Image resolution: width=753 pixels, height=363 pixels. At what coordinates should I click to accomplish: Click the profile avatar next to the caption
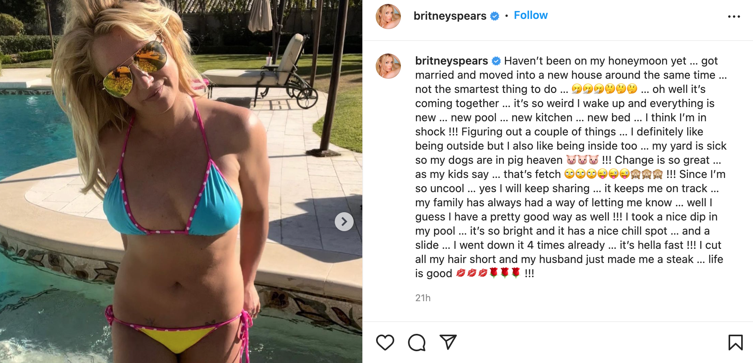(x=388, y=66)
